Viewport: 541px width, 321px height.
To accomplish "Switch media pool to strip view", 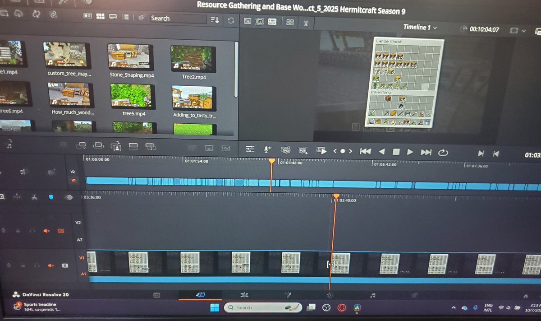I will [x=113, y=17].
